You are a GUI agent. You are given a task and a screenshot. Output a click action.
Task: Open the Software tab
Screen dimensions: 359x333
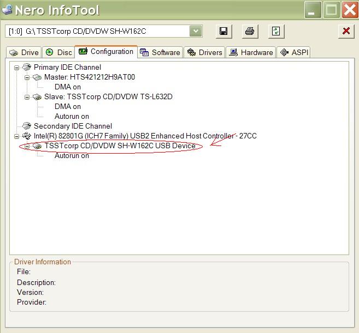(x=160, y=52)
